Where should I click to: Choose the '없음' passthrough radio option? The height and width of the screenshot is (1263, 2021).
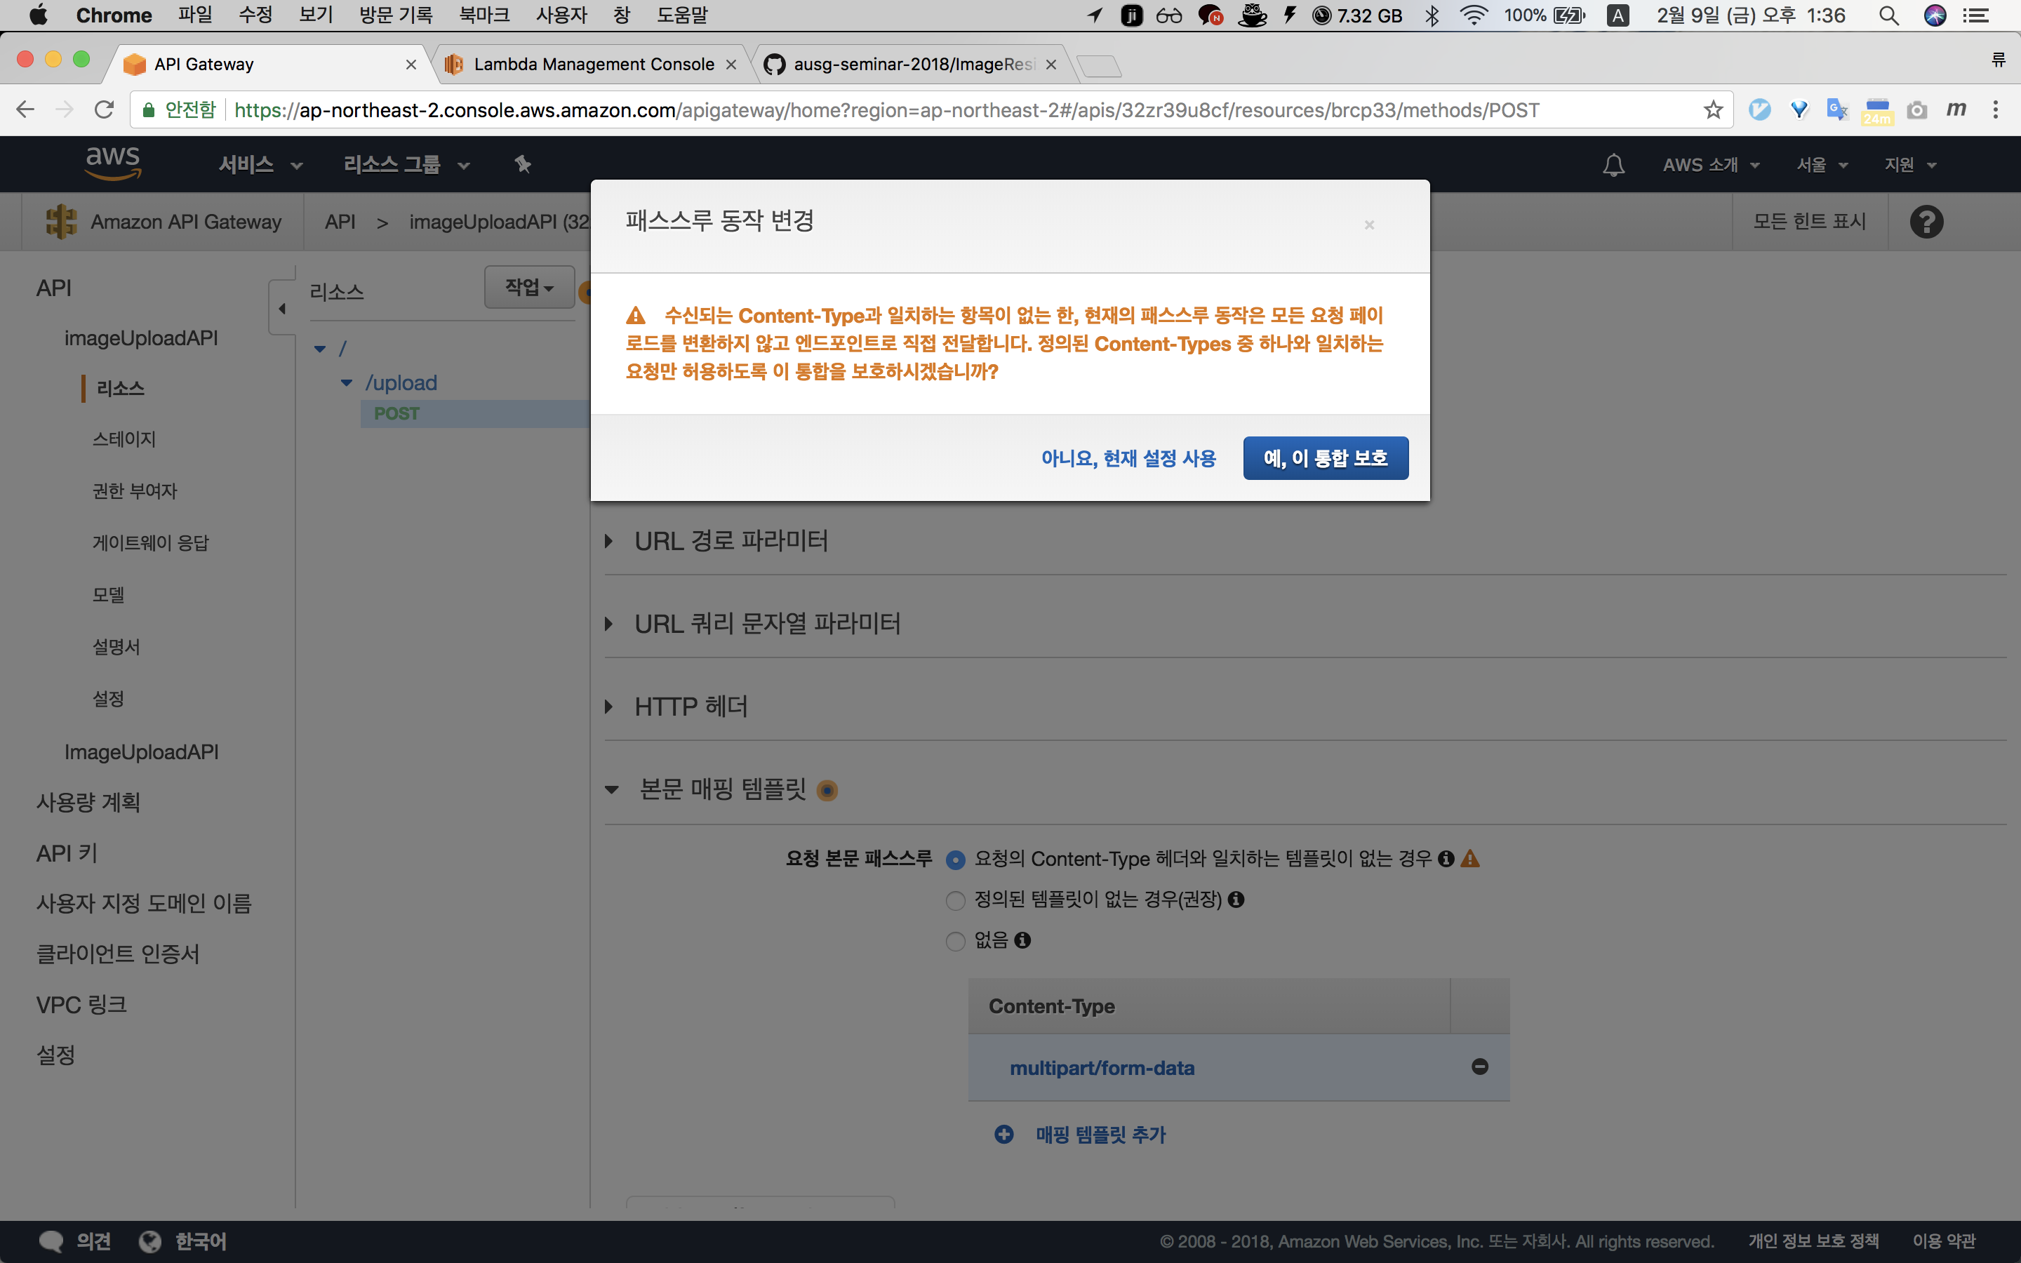click(x=955, y=942)
